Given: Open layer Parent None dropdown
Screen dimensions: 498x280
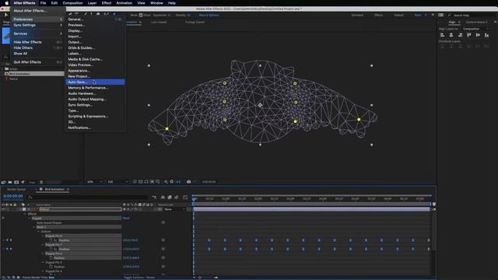Looking at the screenshot, I should coord(174,209).
